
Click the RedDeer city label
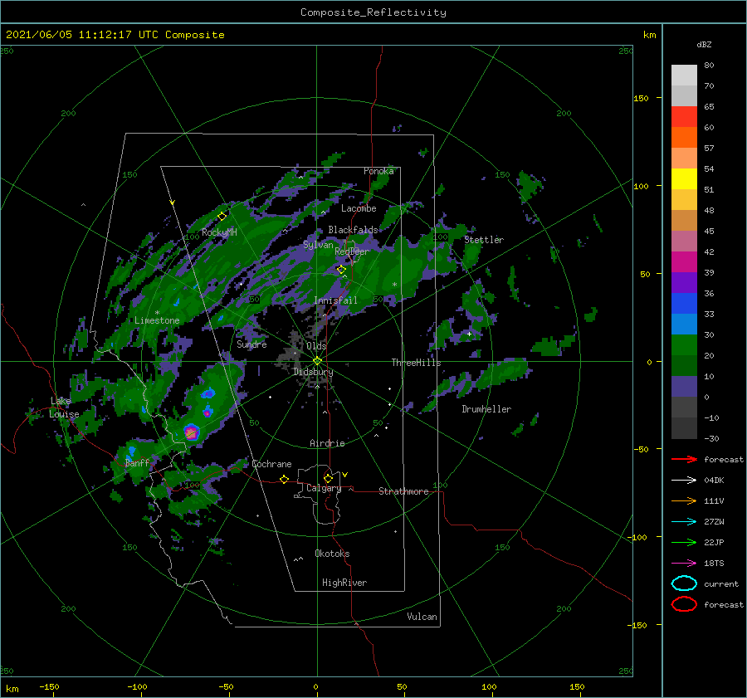coord(352,251)
